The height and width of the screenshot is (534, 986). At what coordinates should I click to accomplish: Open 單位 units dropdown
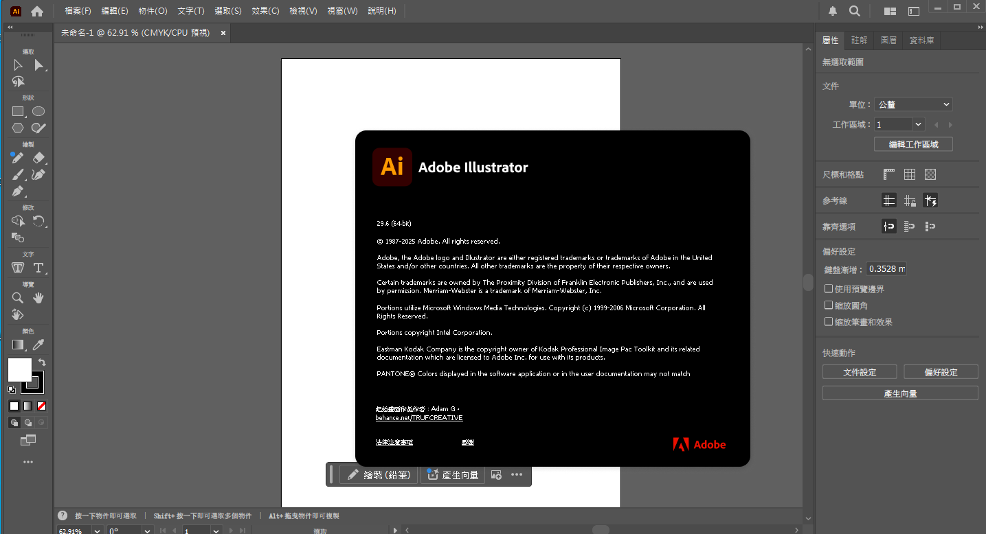[x=913, y=104]
